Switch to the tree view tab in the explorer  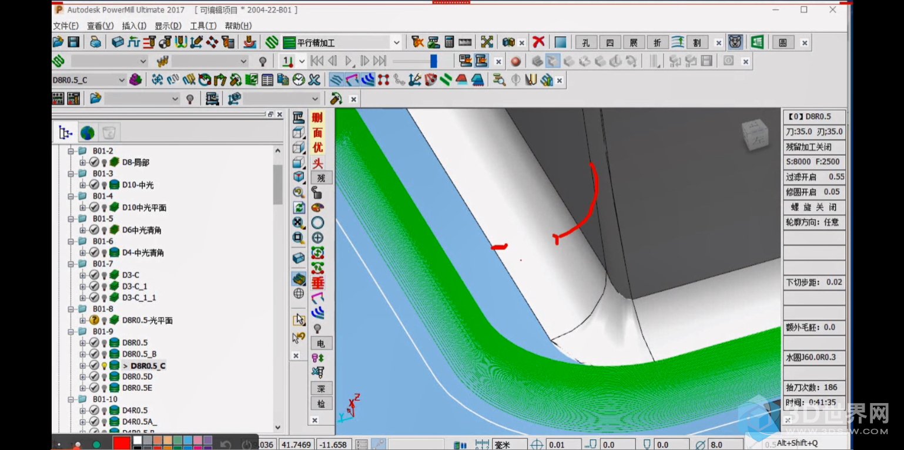65,133
